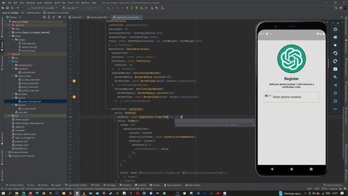Collapse the assets folder in project tree
The width and height of the screenshot is (348, 196).
(x=10, y=36)
